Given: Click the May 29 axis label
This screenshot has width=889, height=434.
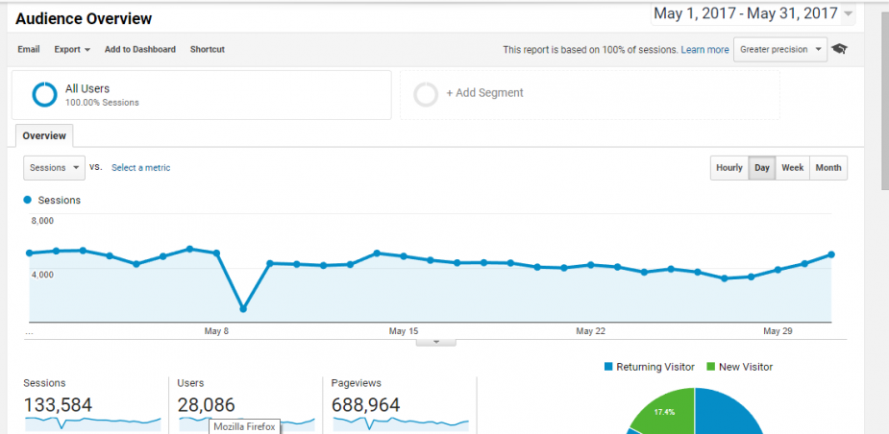Looking at the screenshot, I should 778,331.
